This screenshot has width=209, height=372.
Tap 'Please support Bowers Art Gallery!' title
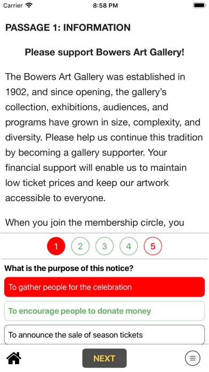[x=104, y=52]
